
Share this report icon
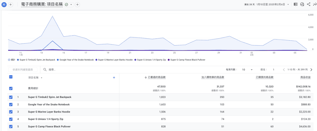coord(309,4)
